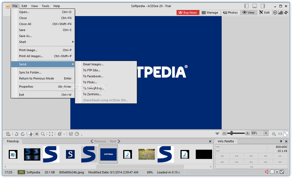The height and width of the screenshot is (178, 292).
Task: Click the ACDSee app icon in title bar
Action: click(8, 6)
